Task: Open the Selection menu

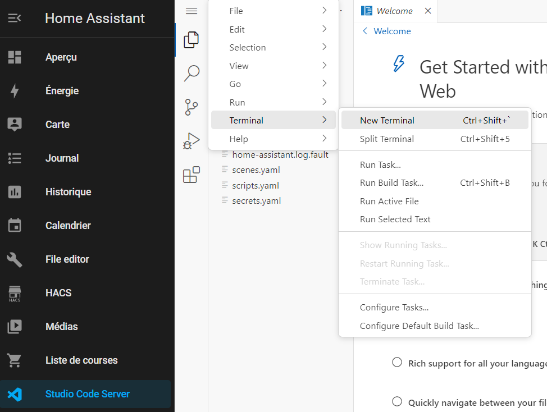Action: (273, 47)
